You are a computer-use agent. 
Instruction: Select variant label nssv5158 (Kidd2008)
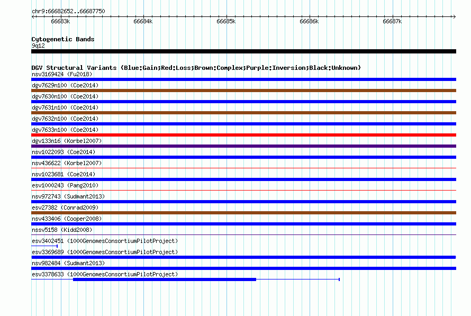coord(62,230)
